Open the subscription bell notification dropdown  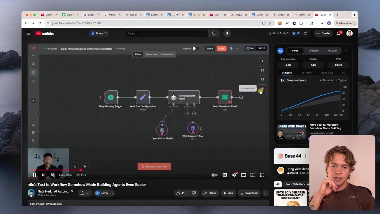coord(85,193)
